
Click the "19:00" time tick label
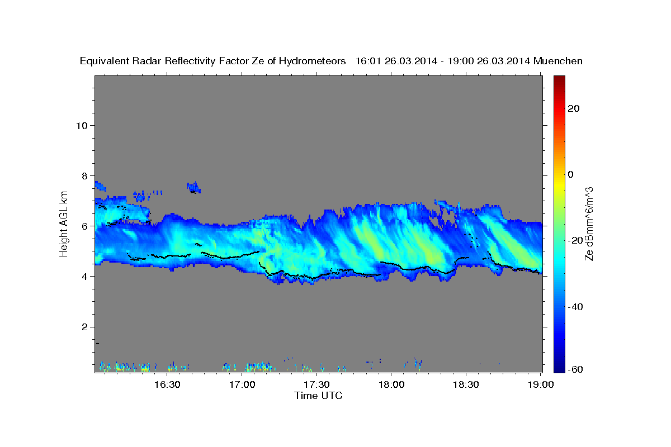coord(540,384)
